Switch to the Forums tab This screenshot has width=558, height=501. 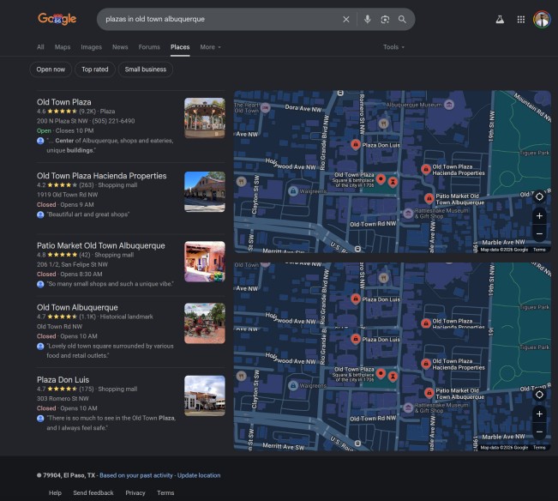point(149,47)
